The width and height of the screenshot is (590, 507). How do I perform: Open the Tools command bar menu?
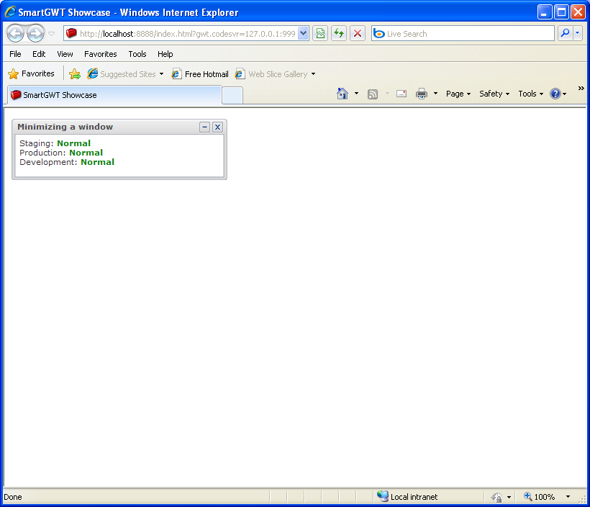point(530,94)
